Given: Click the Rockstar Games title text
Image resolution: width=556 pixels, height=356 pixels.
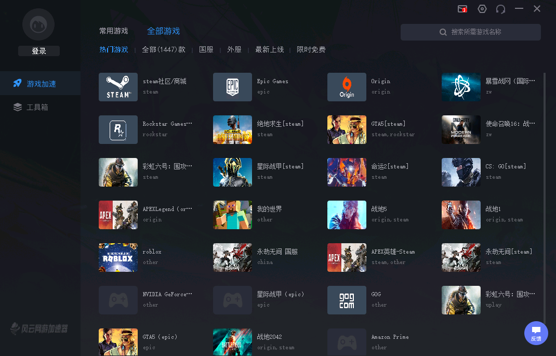Looking at the screenshot, I should point(167,124).
